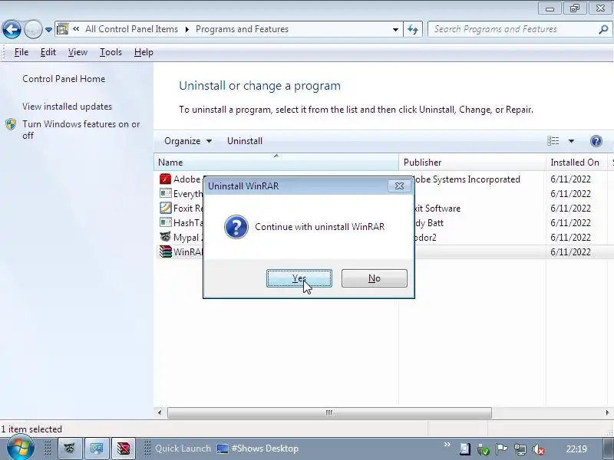Viewport: 614px width, 460px height.
Task: Click the green-check shield tray icon
Action: pyautogui.click(x=484, y=450)
